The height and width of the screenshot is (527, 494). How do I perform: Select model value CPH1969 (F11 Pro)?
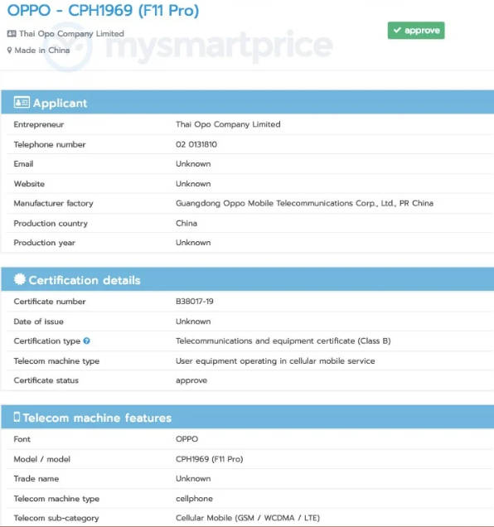pyautogui.click(x=209, y=459)
